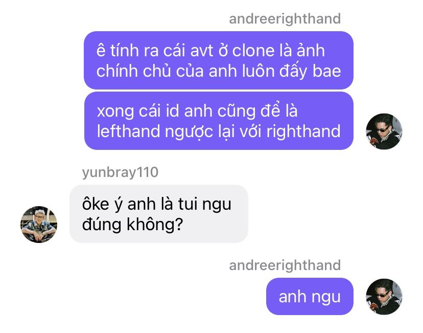Open yunbray110's profile picture
423x333 pixels.
point(39,224)
